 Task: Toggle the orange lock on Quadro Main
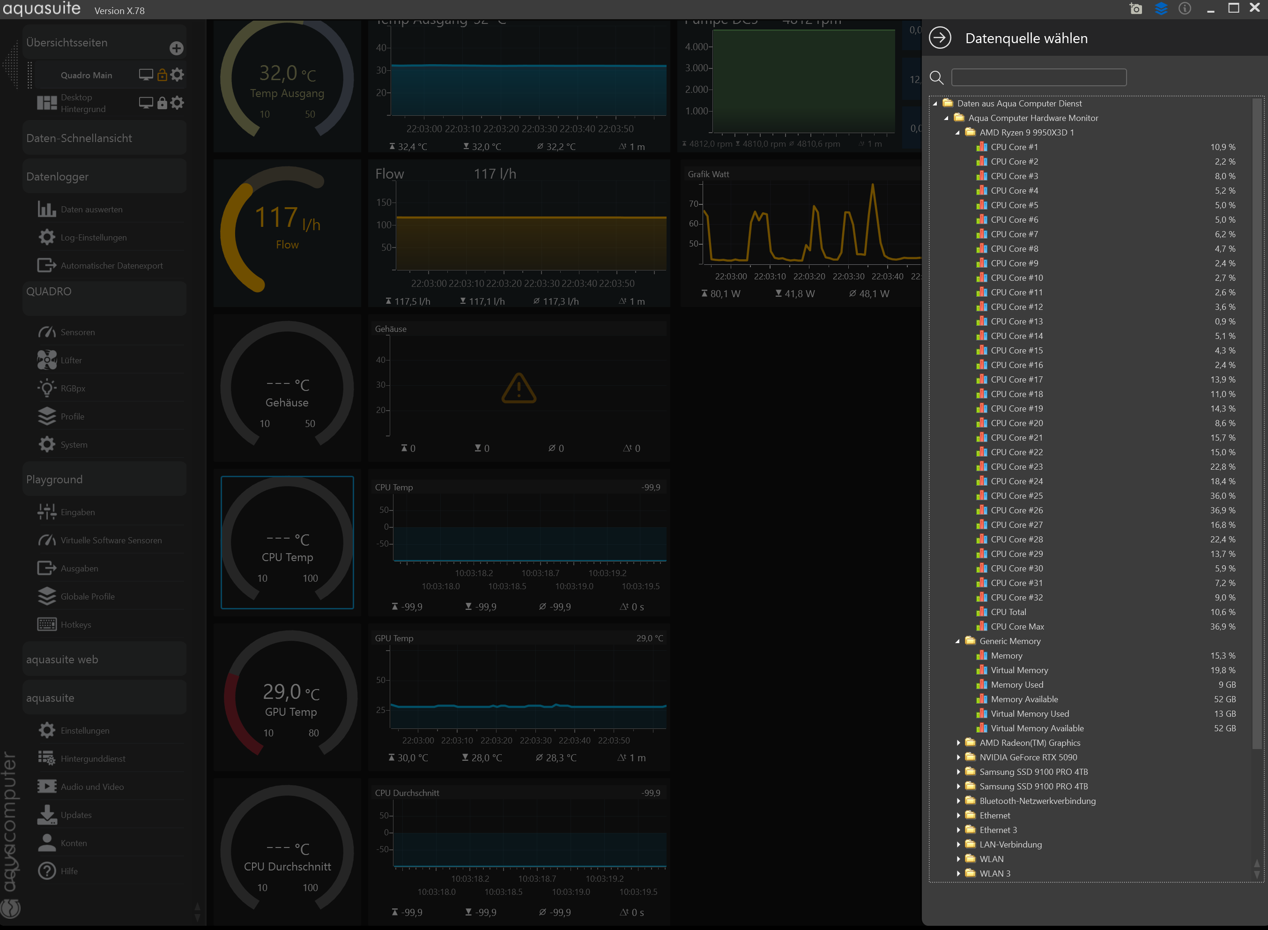(x=162, y=75)
